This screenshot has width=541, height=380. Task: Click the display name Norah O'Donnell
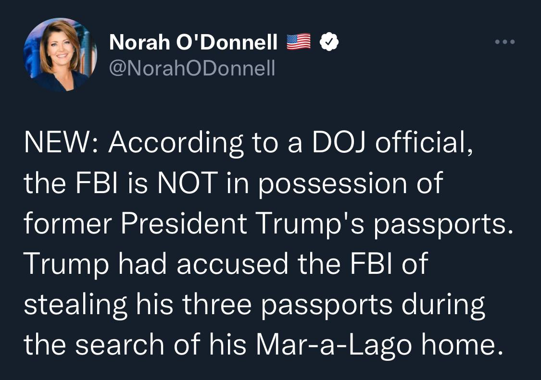(193, 44)
